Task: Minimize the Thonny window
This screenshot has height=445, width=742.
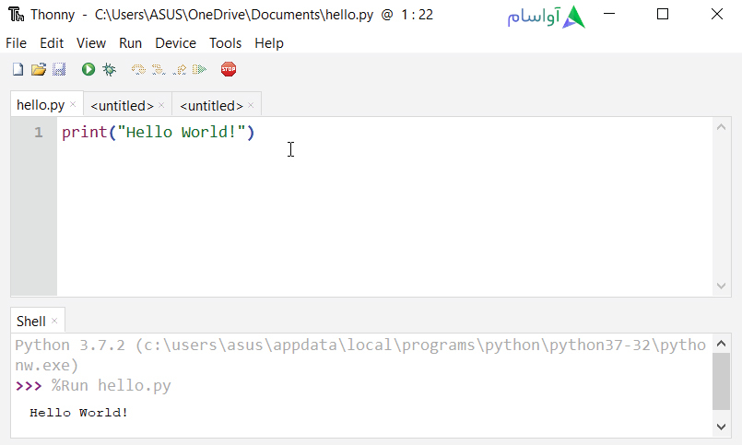Action: (609, 14)
